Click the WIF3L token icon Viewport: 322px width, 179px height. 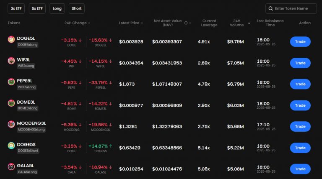pos(11,61)
